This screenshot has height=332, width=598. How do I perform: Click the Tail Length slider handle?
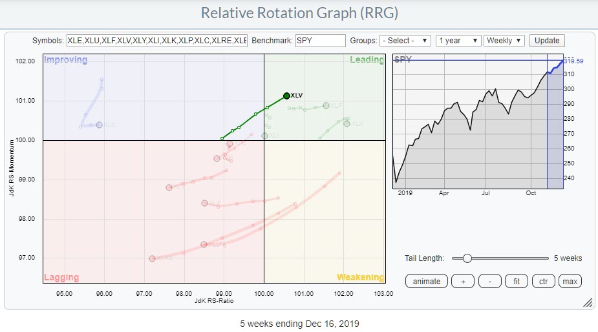click(467, 258)
